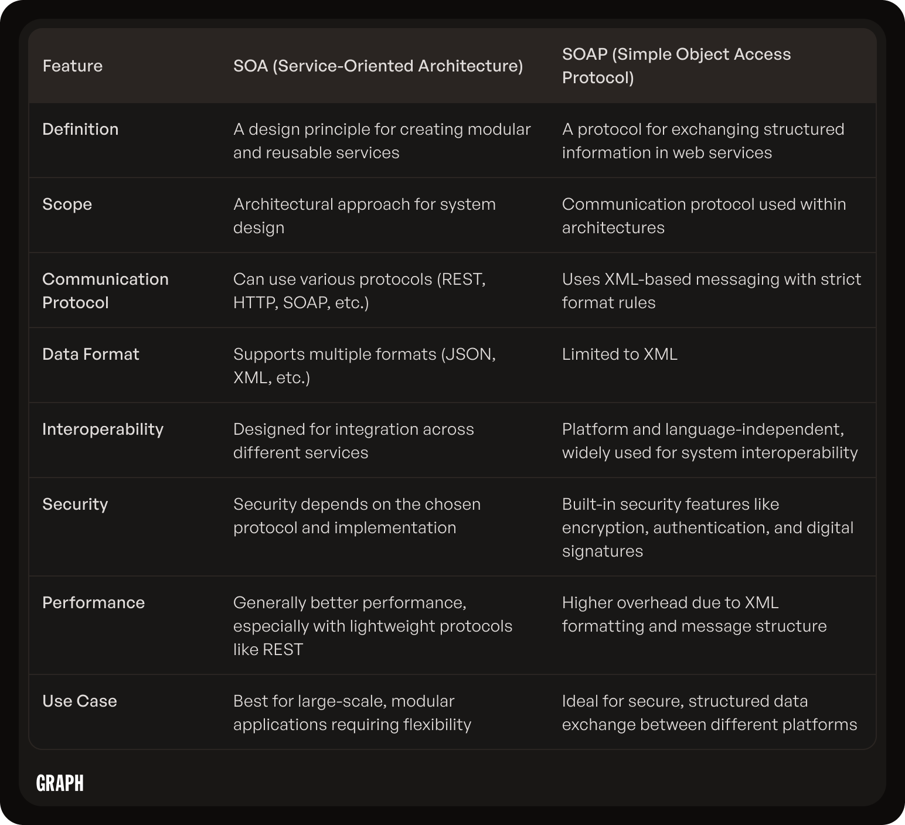This screenshot has width=905, height=825.
Task: Select "A protocol for exchanging structured information" cell
Action: pos(703,141)
